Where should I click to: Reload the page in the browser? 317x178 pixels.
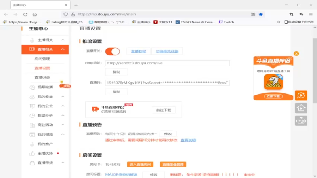point(25,14)
